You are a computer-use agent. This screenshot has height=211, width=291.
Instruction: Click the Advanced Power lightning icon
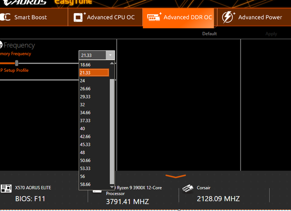[227, 17]
